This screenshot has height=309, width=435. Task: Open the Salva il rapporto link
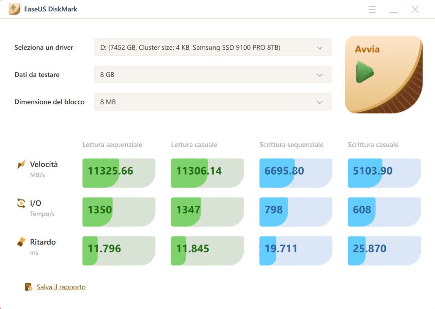61,287
